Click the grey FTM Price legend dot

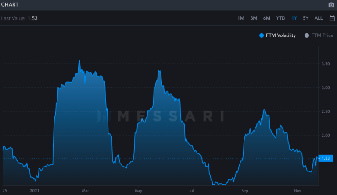pyautogui.click(x=307, y=35)
